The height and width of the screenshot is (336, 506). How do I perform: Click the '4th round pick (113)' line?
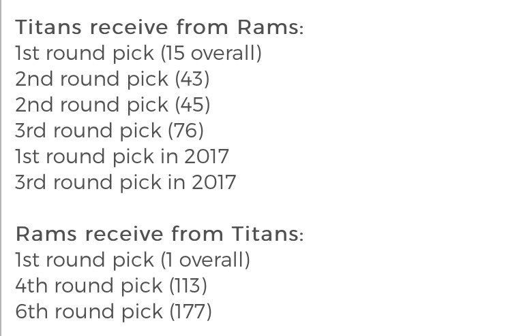[110, 286]
